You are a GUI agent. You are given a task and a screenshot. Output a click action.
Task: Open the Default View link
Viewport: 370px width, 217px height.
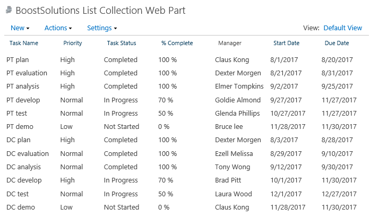point(342,28)
